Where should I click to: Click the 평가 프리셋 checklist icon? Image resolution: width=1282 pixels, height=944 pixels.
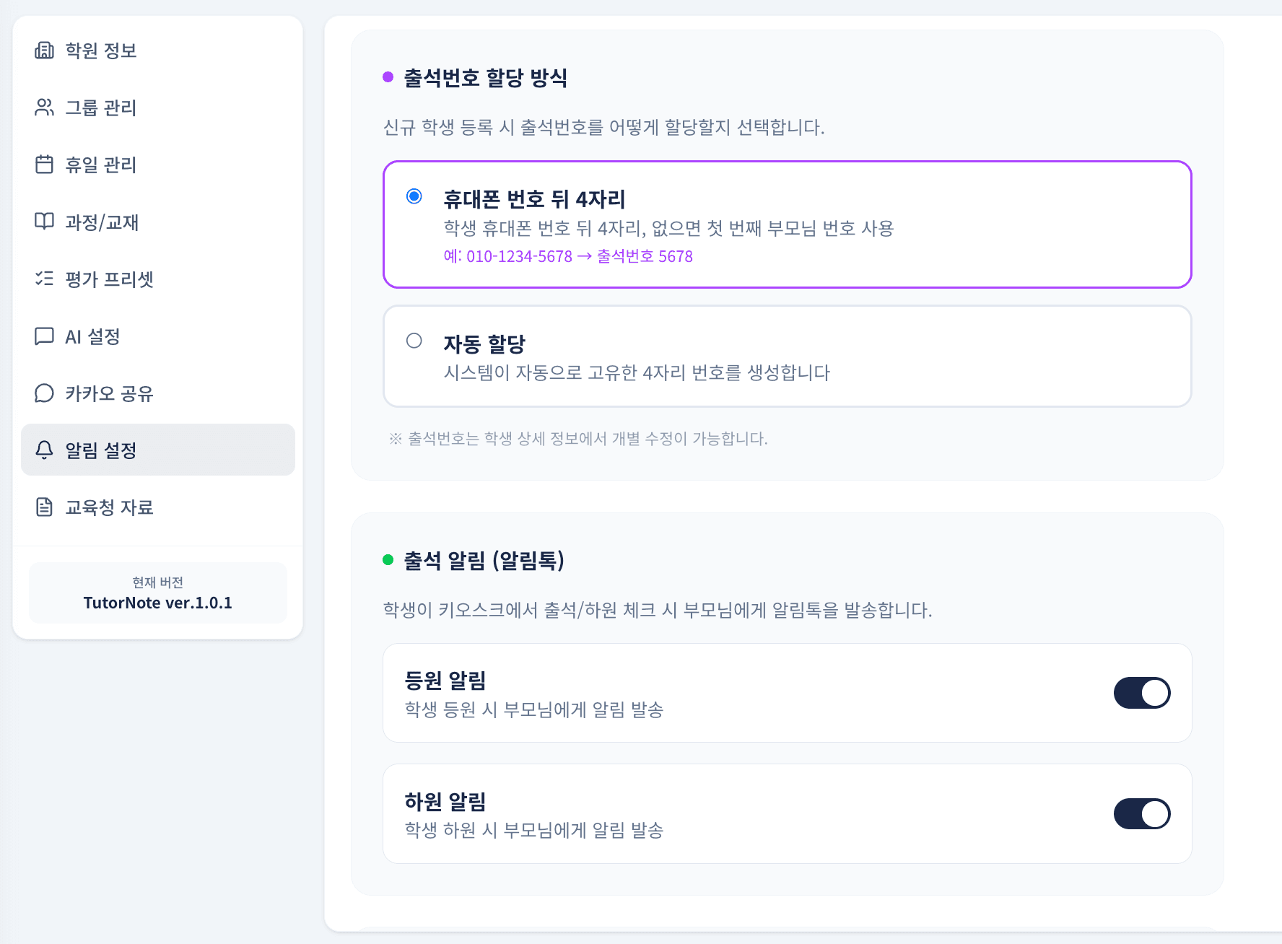44,279
